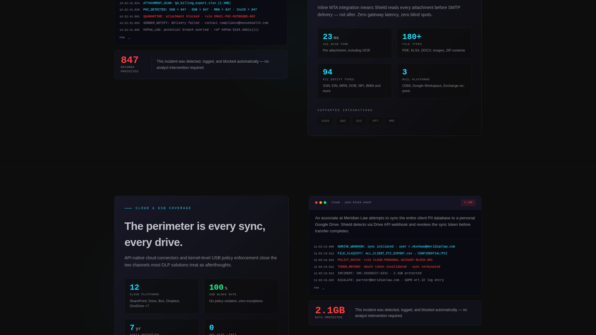Click the 12 cloud platforms stat
Viewport: 596px width, 335px height.
pos(161,296)
